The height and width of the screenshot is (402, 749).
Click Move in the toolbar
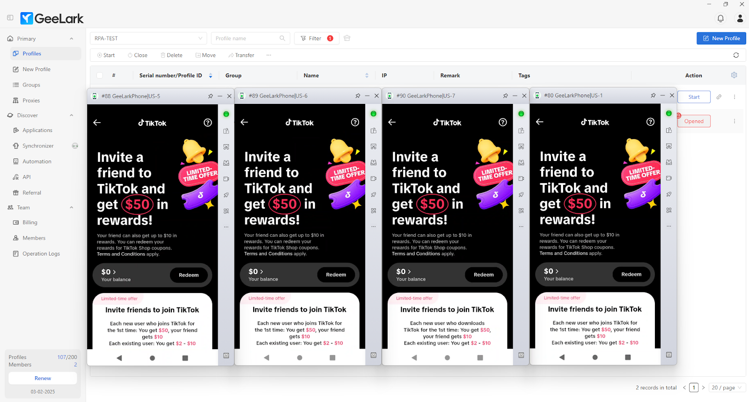tap(206, 55)
